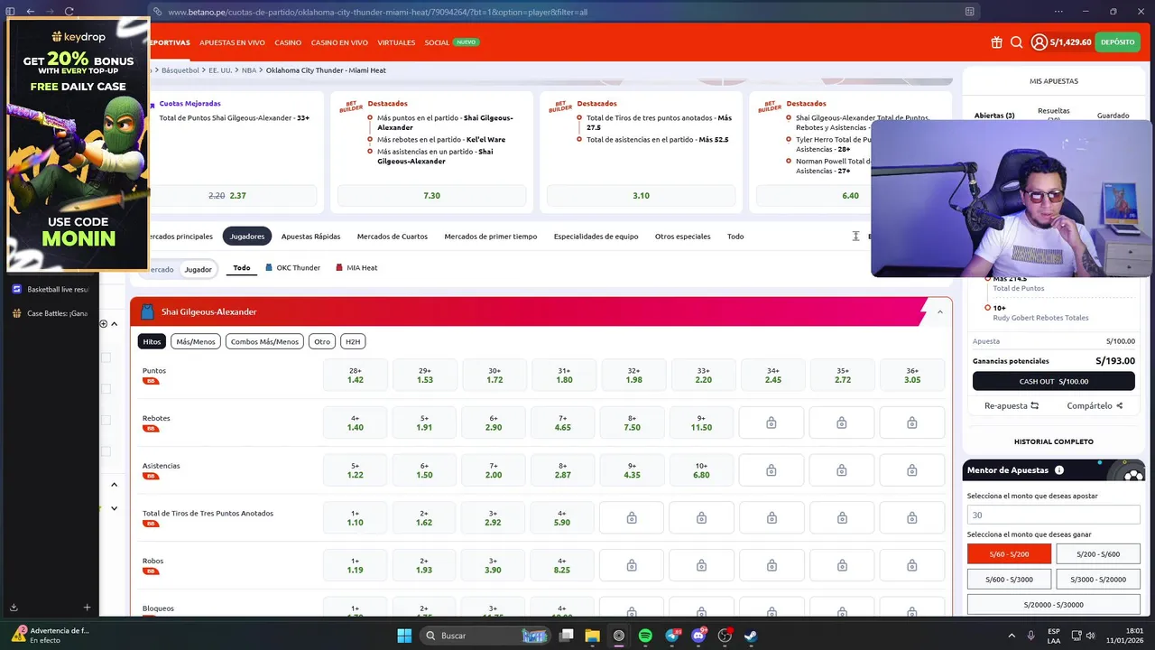The width and height of the screenshot is (1155, 650).
Task: Open Basketball live results sidebar bookmark
Action: tap(51, 290)
